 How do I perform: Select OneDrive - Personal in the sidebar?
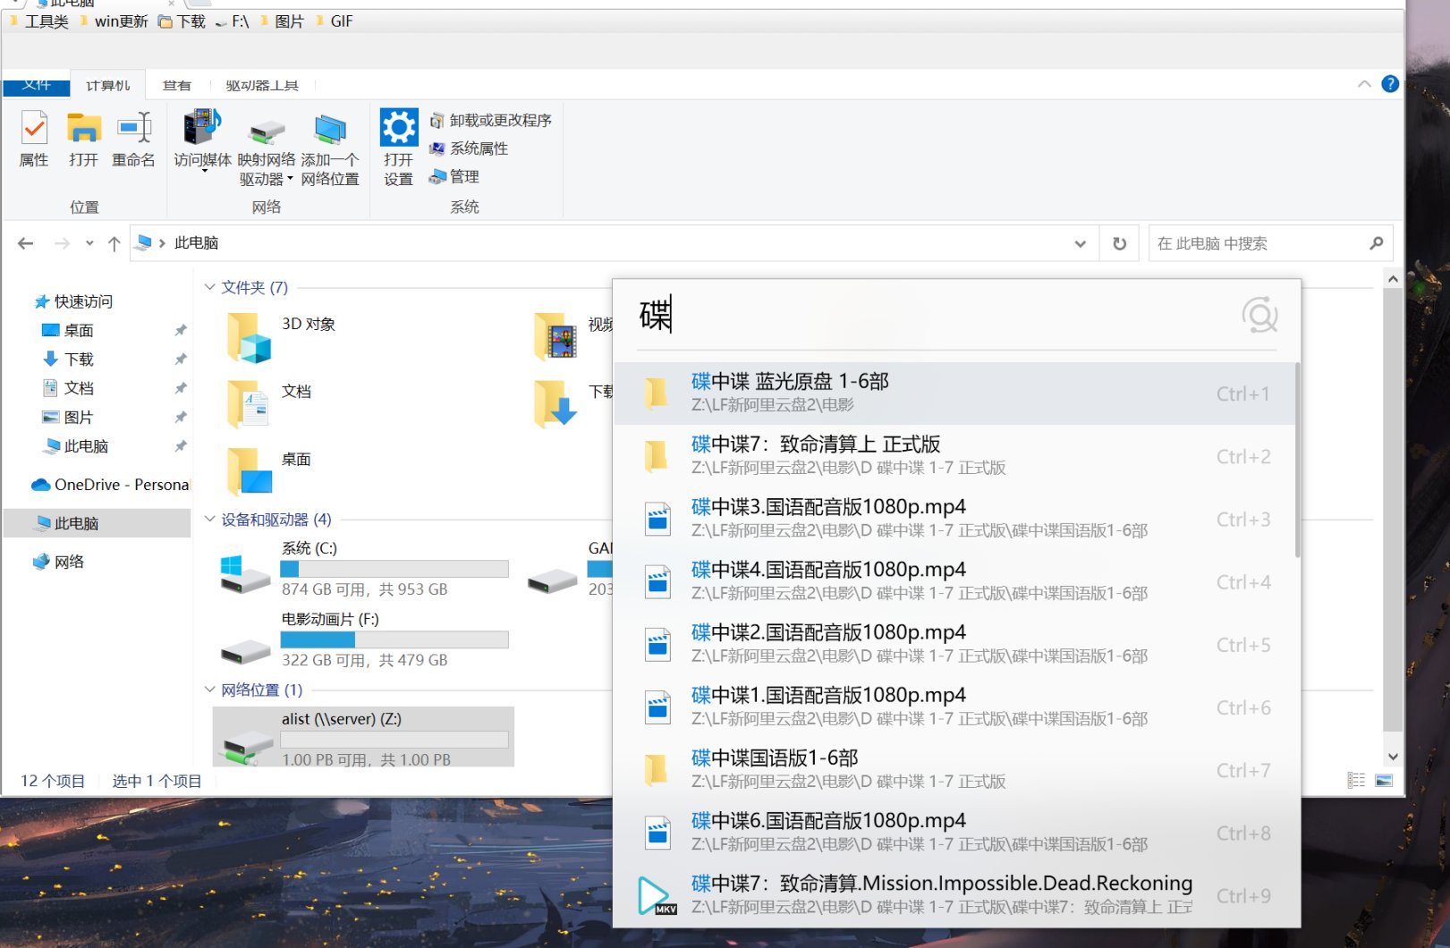[x=110, y=485]
